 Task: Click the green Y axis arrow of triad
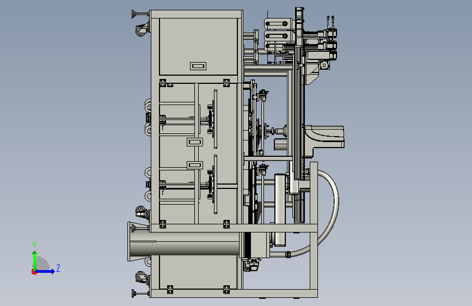point(35,260)
